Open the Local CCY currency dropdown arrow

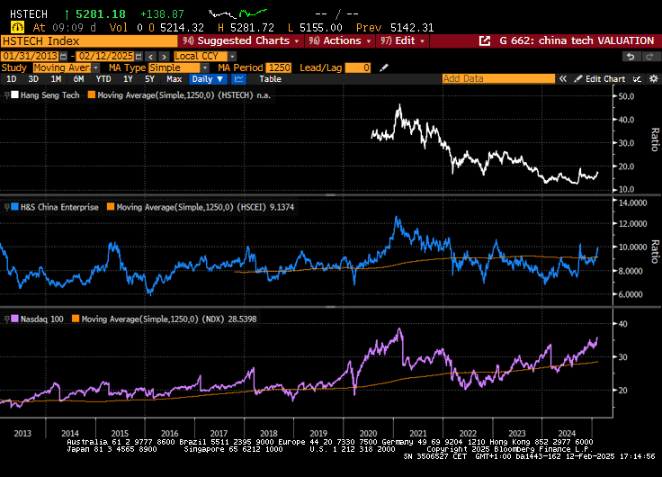point(232,56)
